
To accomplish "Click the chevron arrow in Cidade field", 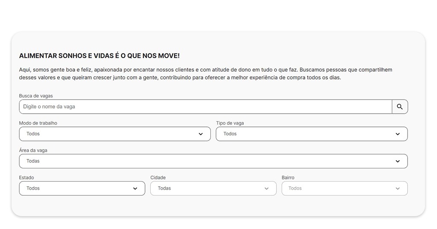I will pyautogui.click(x=267, y=188).
